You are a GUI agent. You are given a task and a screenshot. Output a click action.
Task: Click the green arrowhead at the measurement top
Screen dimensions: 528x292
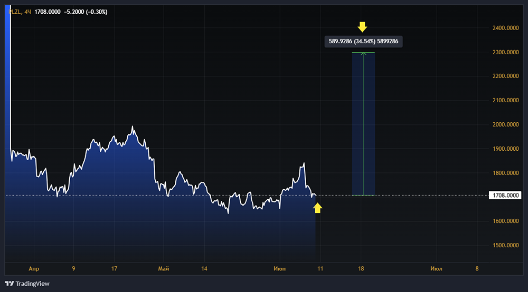pyautogui.click(x=363, y=52)
